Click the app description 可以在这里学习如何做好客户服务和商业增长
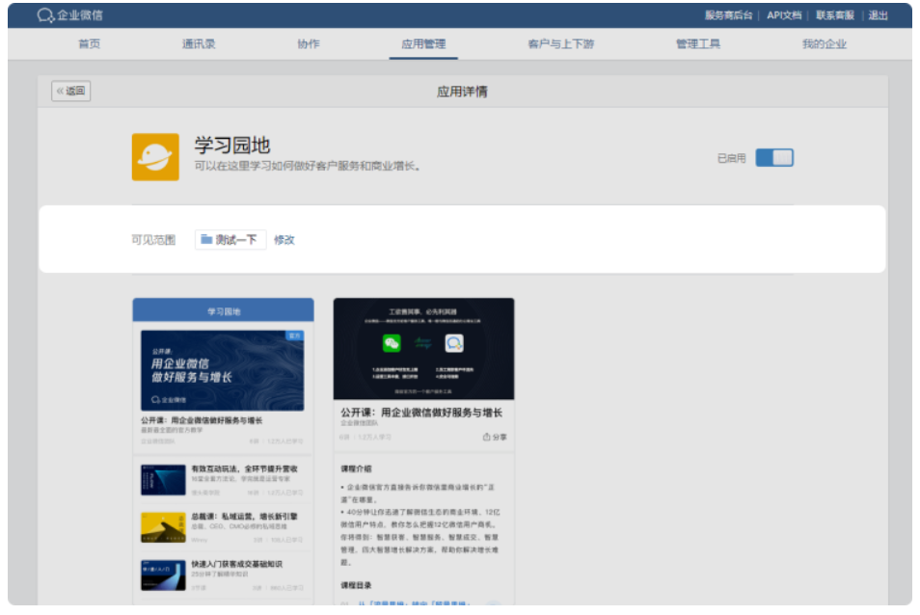The image size is (920, 615). (x=308, y=167)
